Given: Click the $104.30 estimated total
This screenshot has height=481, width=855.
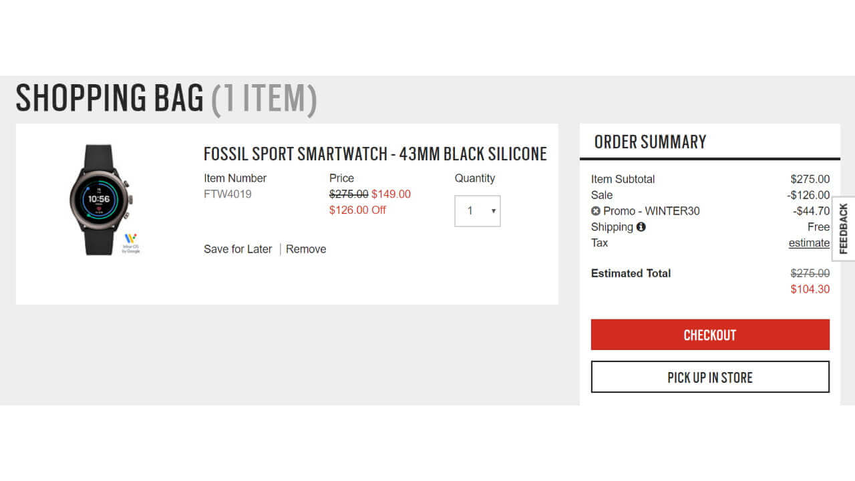Looking at the screenshot, I should pos(810,289).
